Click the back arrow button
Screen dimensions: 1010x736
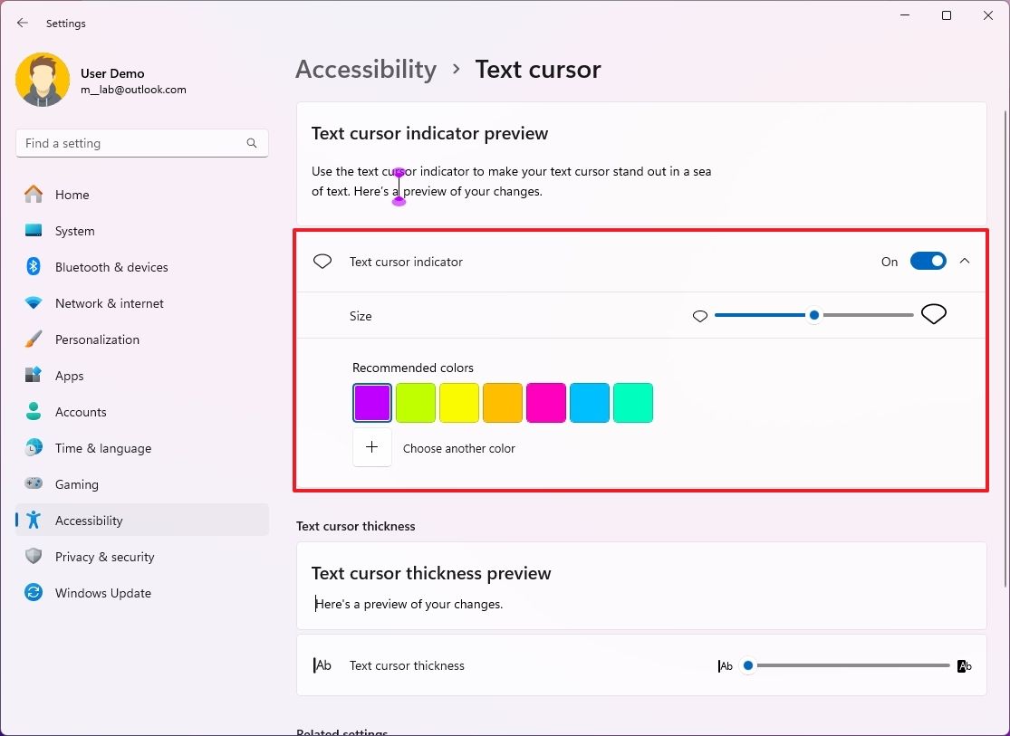click(x=22, y=23)
